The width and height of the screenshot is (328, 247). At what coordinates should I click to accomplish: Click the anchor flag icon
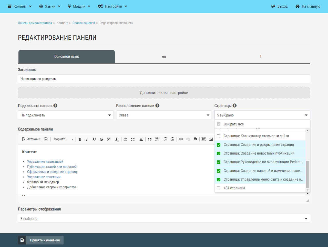[195, 139]
